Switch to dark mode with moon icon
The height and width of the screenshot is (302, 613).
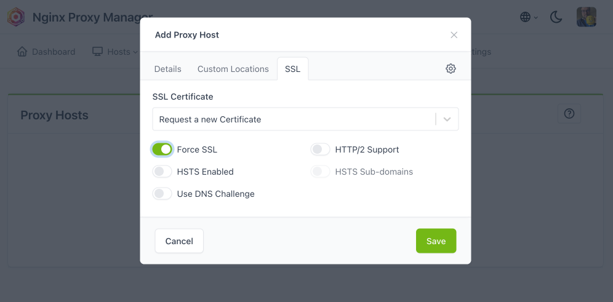(x=556, y=17)
